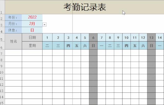
Task: Click the 休息 label cell
Action: 13,30
